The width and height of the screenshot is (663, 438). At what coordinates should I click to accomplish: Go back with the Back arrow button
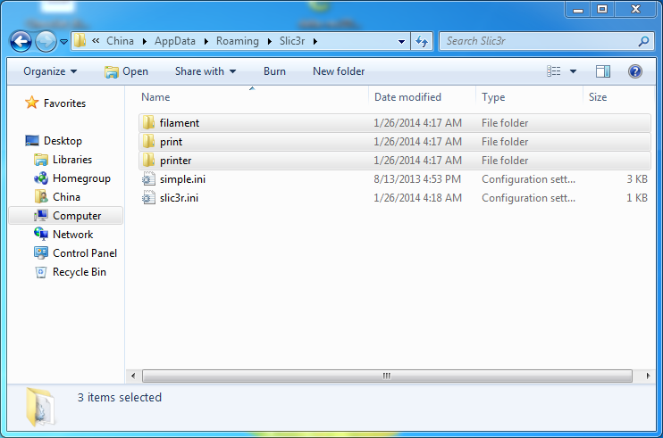(21, 41)
